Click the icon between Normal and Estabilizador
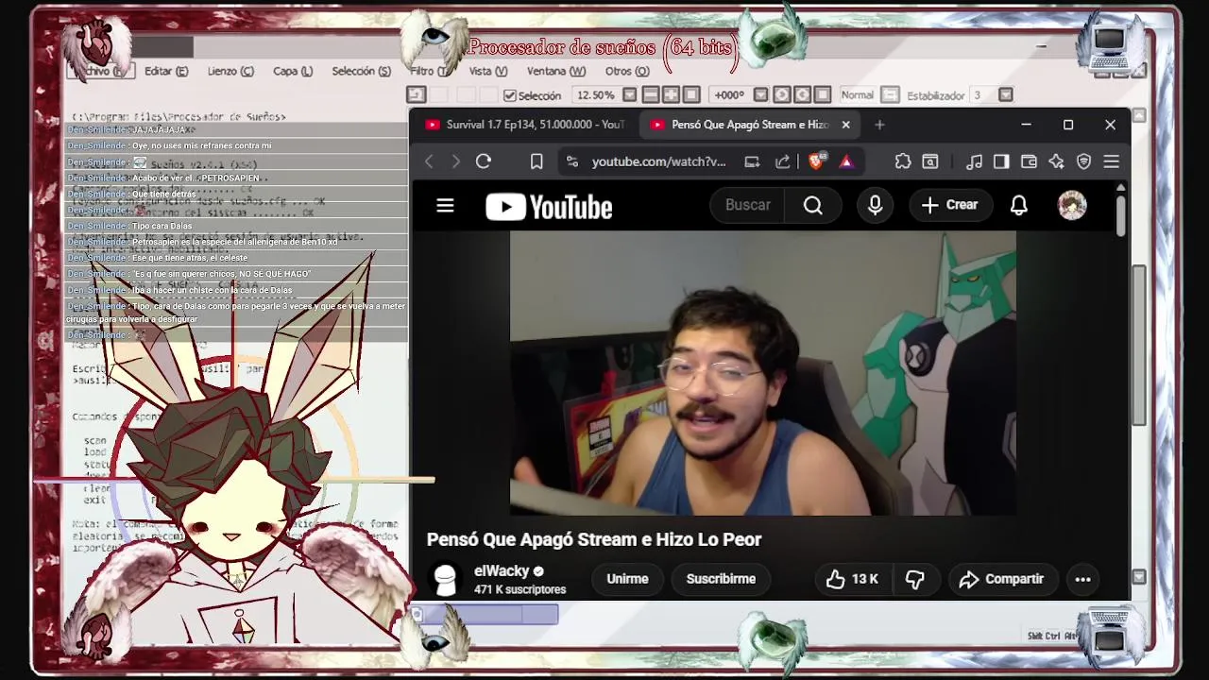The height and width of the screenshot is (680, 1209). (890, 94)
